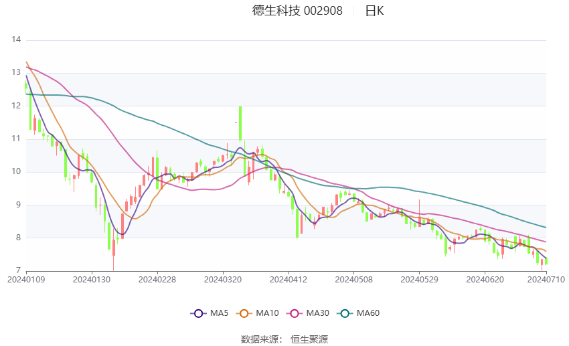Select x-axis date 20240228
Viewport: 569px width, 346px height.
point(157,280)
